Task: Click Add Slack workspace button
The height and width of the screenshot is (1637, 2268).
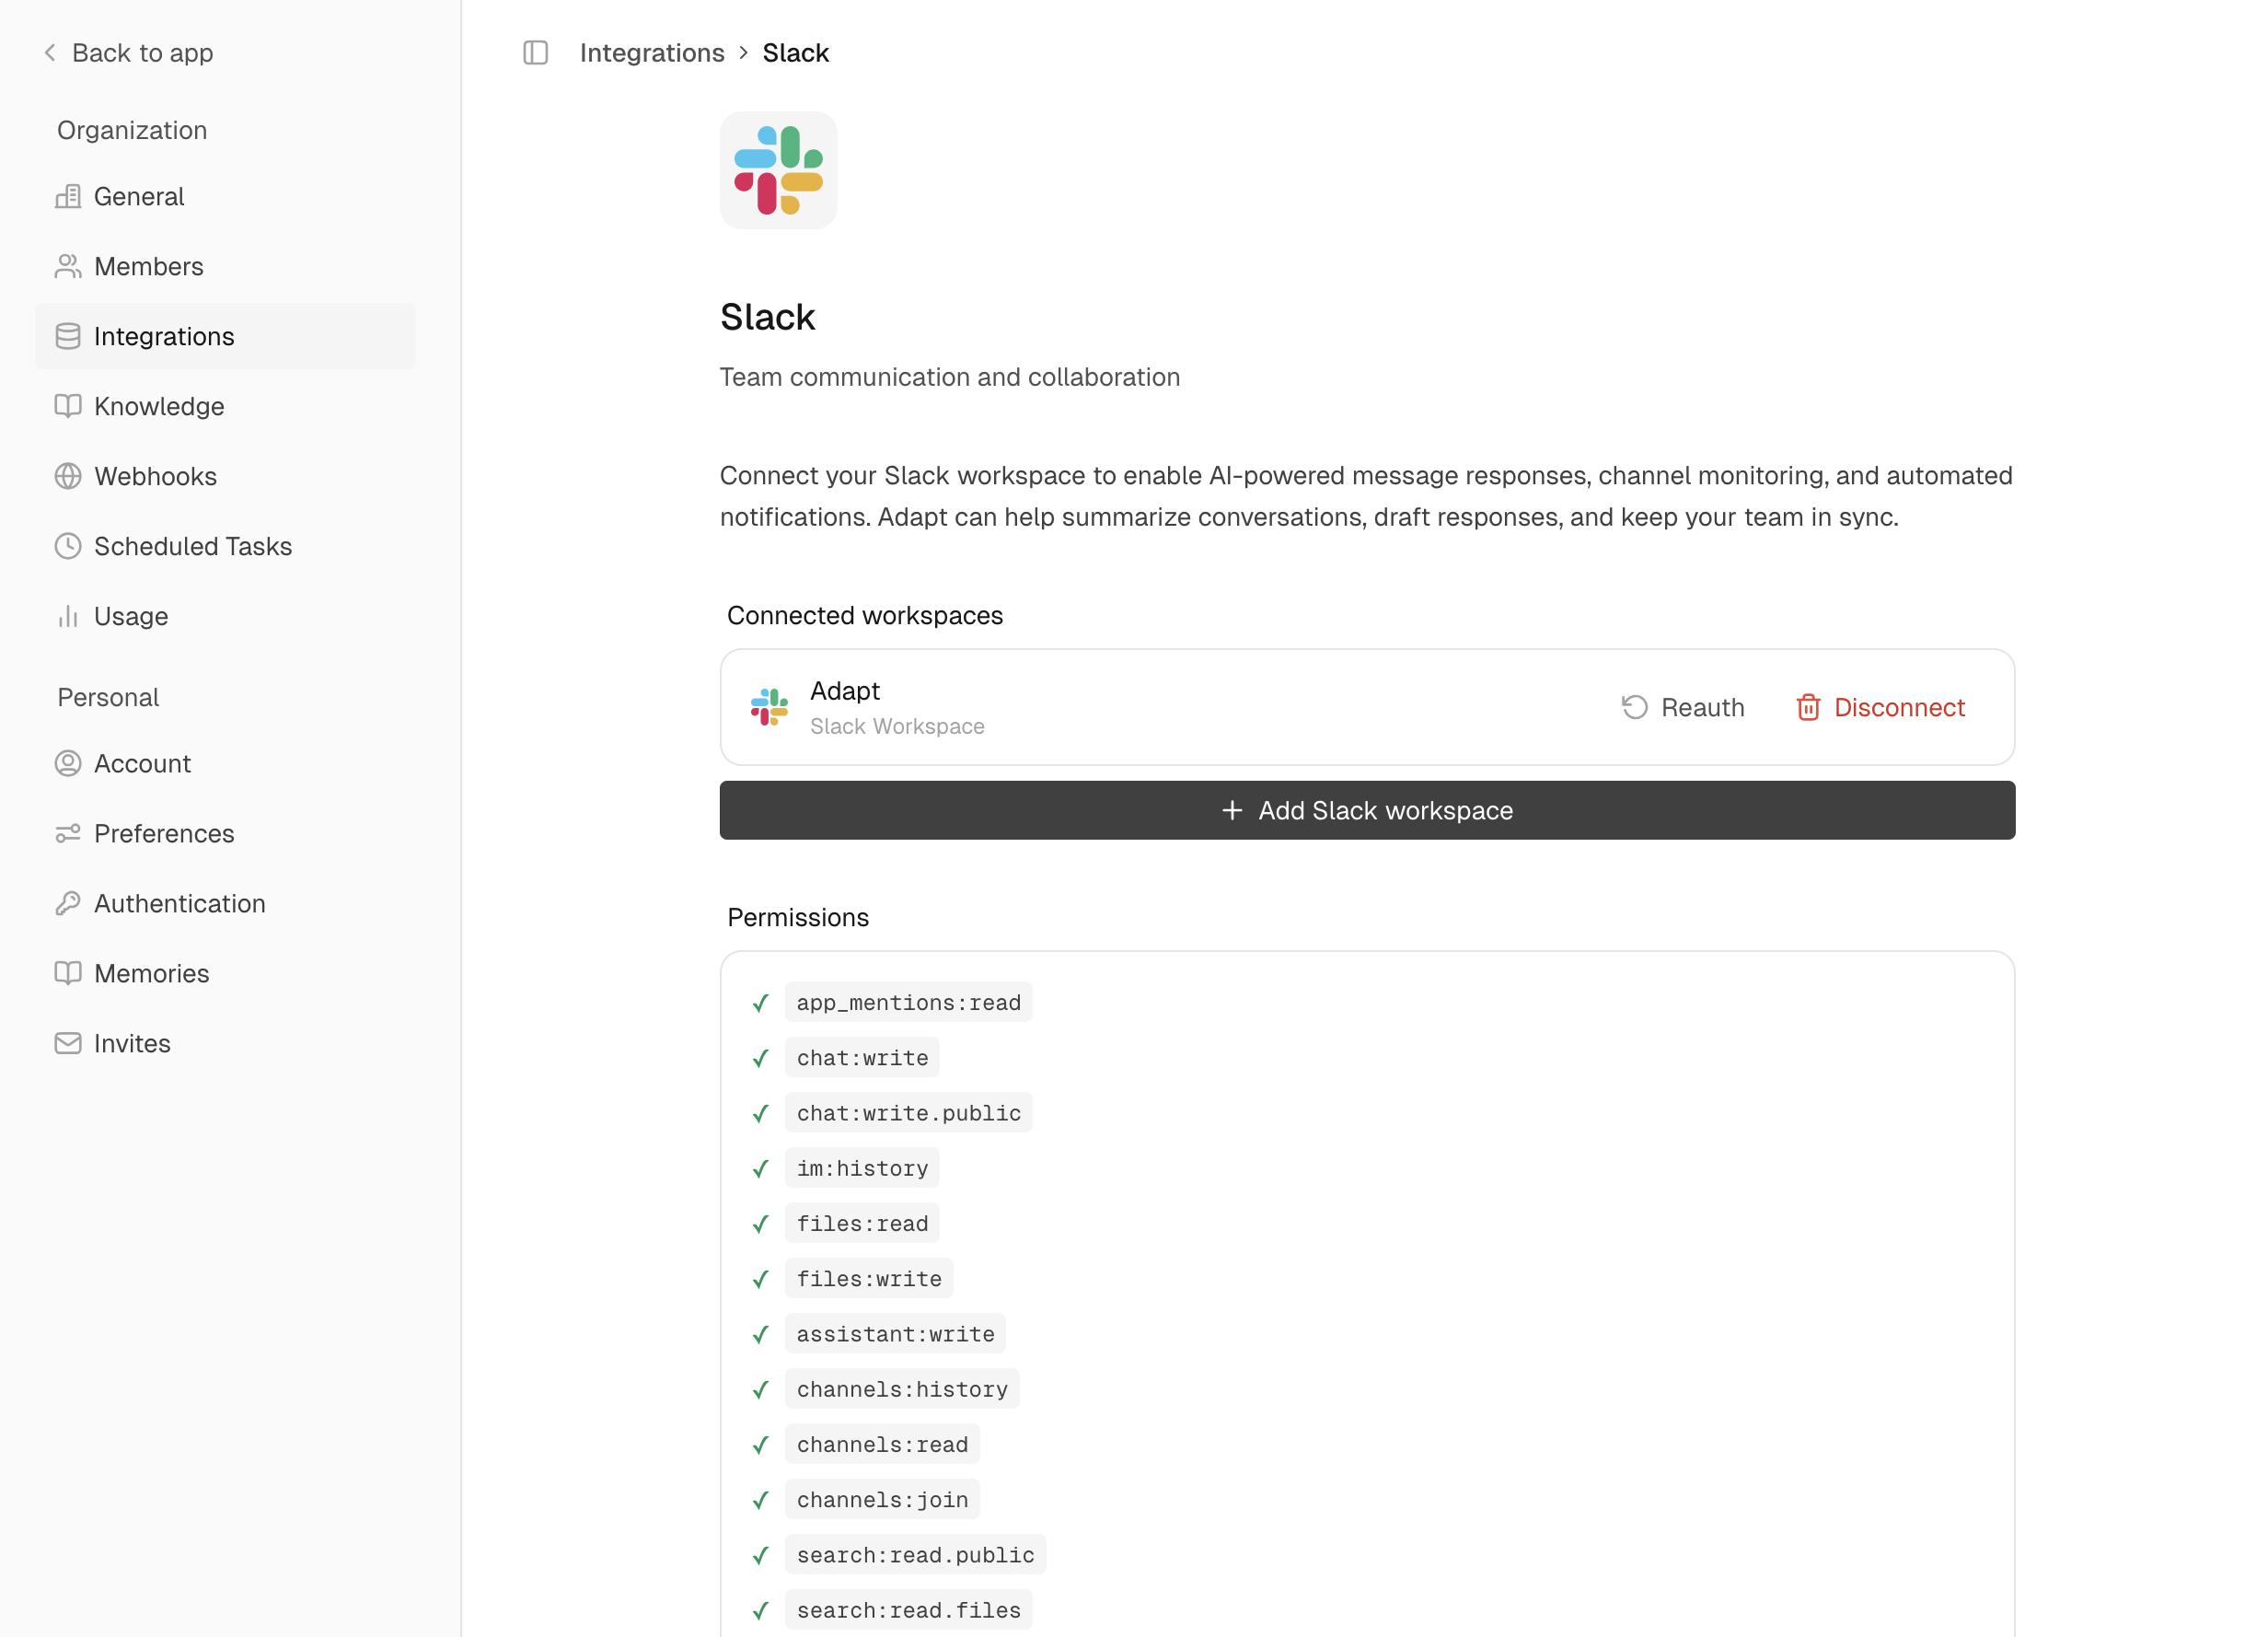Action: pos(1367,810)
